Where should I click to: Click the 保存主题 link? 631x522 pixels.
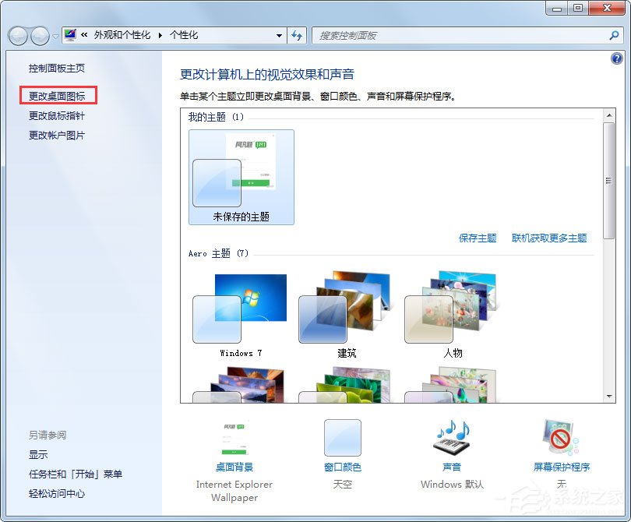point(476,238)
